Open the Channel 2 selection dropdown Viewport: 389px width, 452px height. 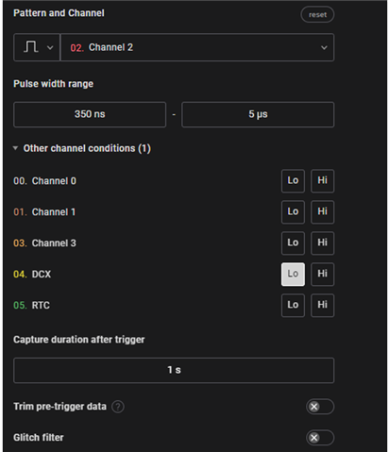click(x=197, y=47)
